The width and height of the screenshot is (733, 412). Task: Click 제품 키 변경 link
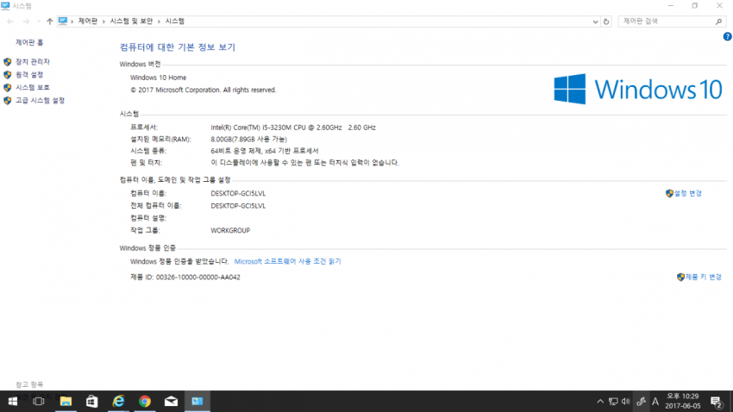703,277
